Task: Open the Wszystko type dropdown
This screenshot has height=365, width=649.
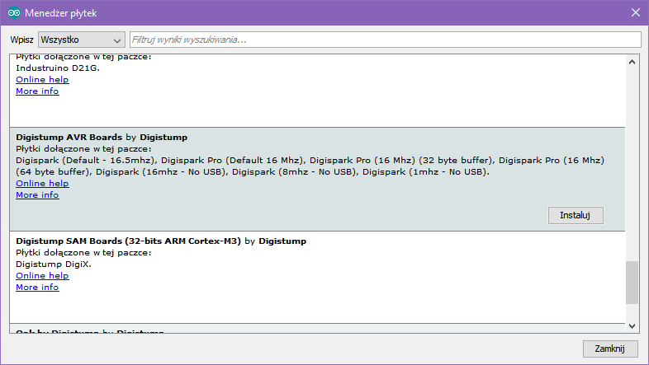Action: point(81,40)
